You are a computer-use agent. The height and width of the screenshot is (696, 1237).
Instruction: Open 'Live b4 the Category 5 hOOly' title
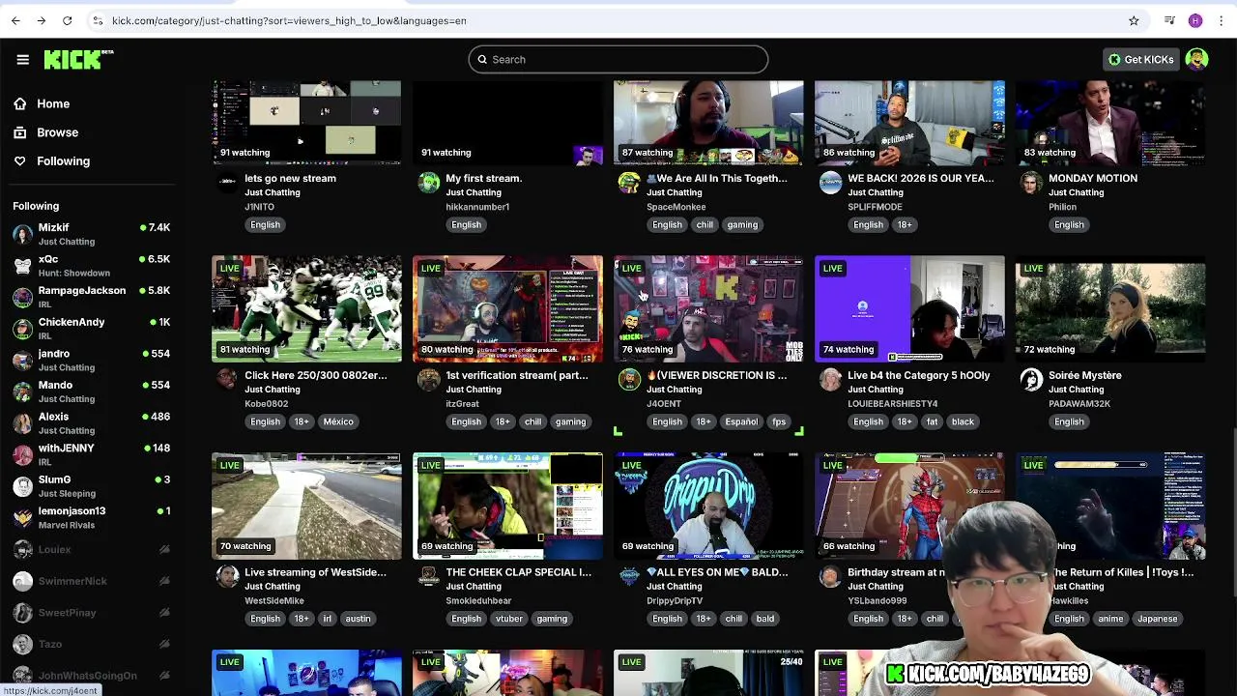pos(918,375)
